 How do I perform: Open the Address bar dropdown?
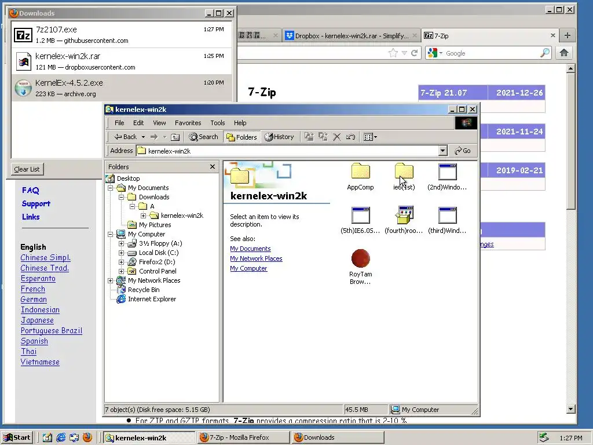pos(443,151)
